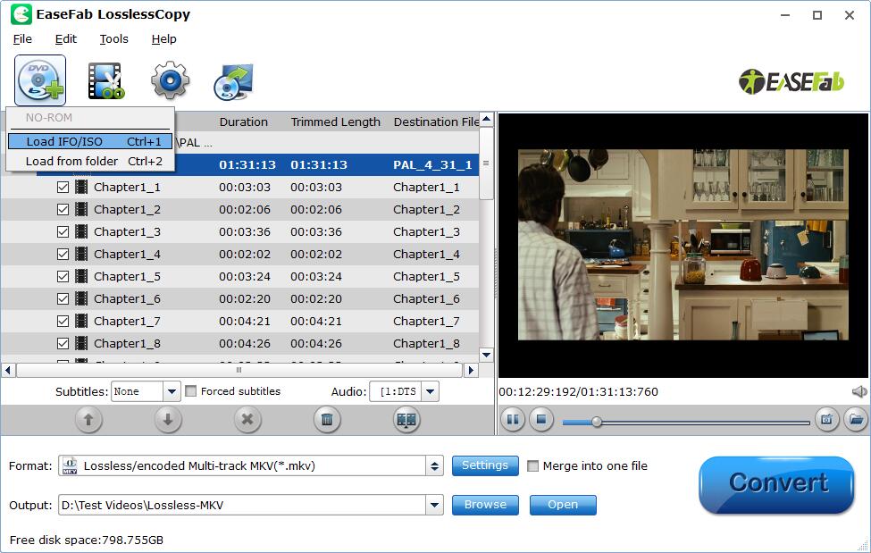Stop the video preview playback
Viewport: 871px width, 553px height.
[x=541, y=420]
